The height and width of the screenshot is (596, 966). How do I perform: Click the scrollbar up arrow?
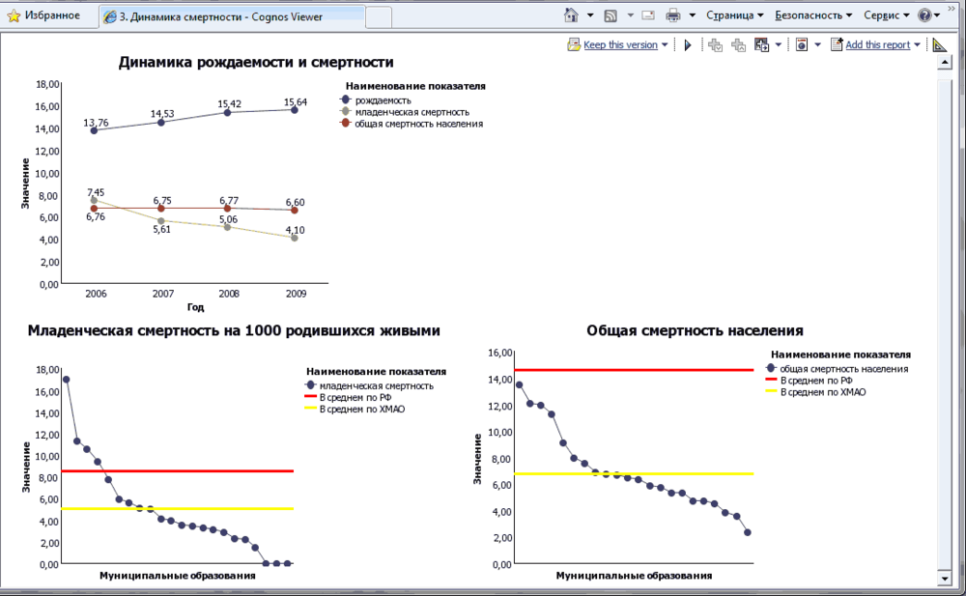click(945, 62)
